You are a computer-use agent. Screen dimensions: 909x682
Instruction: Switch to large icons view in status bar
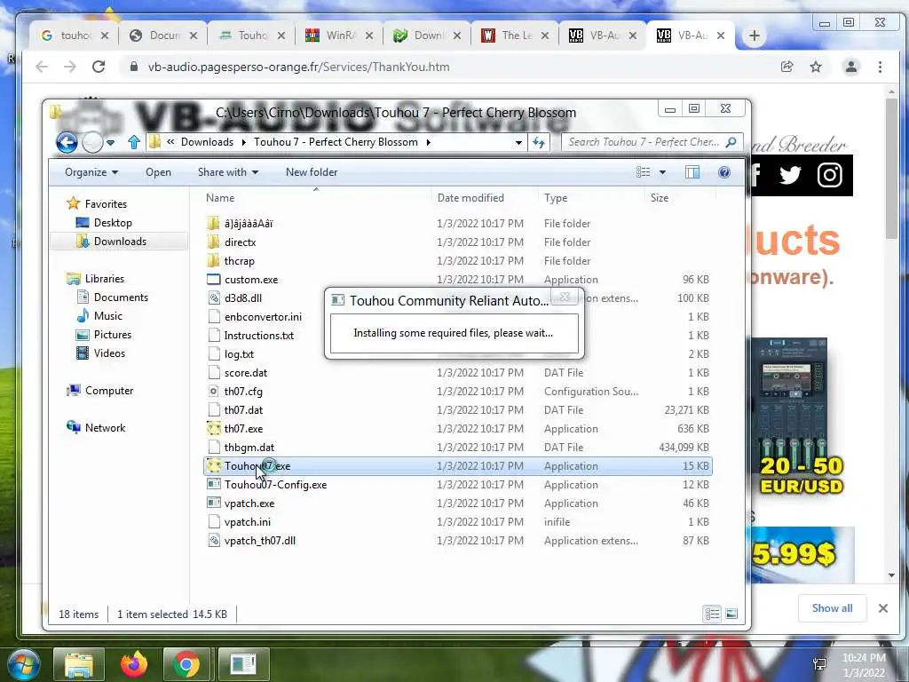coord(731,614)
